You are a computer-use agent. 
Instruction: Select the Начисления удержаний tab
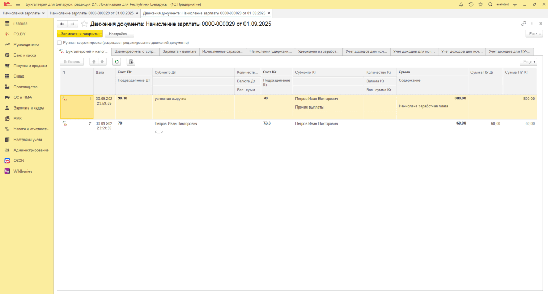coord(271,51)
